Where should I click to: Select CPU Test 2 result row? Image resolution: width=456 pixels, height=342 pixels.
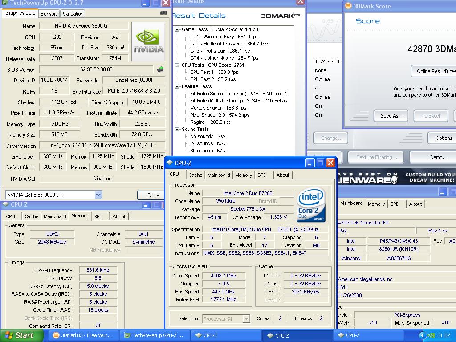pos(213,79)
